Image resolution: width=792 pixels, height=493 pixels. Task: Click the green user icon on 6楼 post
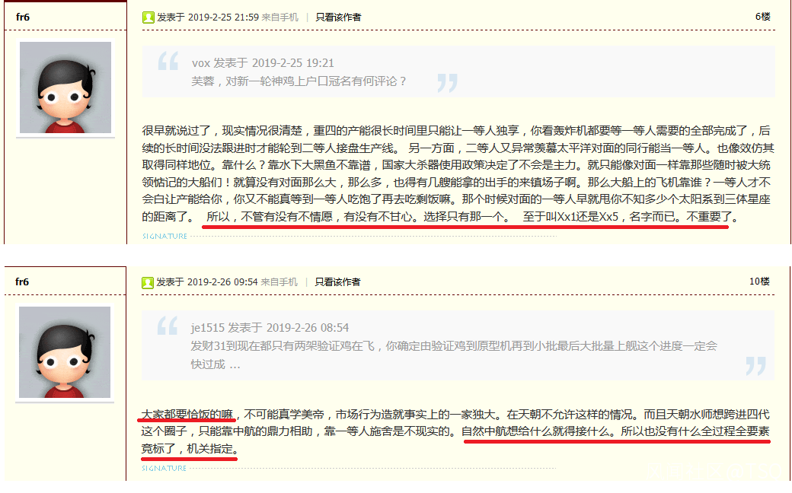click(x=148, y=17)
